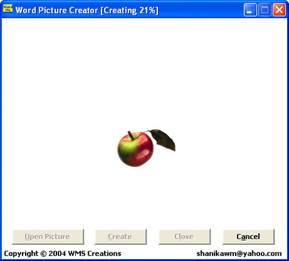Click the 2004 year in the copyright line
This screenshot has width=289, height=261.
(x=57, y=253)
